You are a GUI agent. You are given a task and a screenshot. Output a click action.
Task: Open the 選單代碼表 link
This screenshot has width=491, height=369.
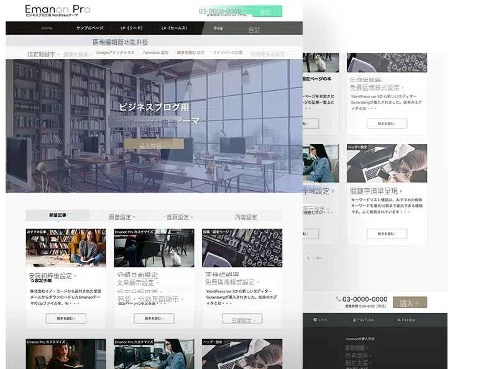point(77,55)
